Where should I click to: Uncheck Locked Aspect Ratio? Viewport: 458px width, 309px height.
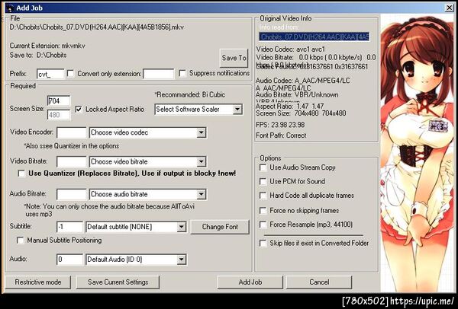click(79, 109)
